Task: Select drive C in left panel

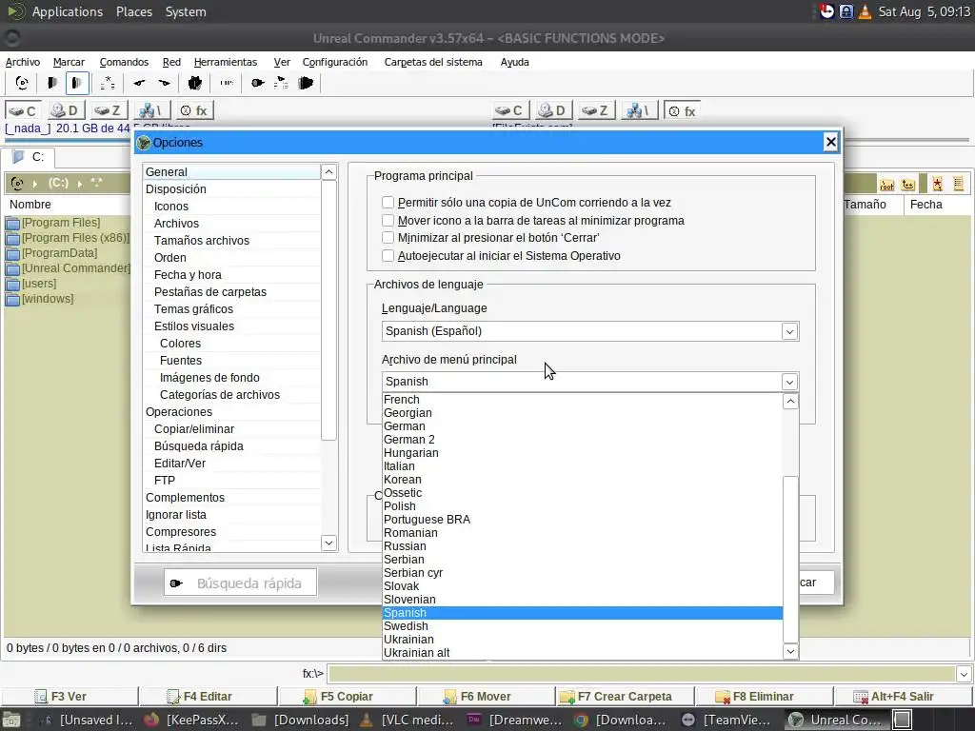Action: [x=24, y=110]
